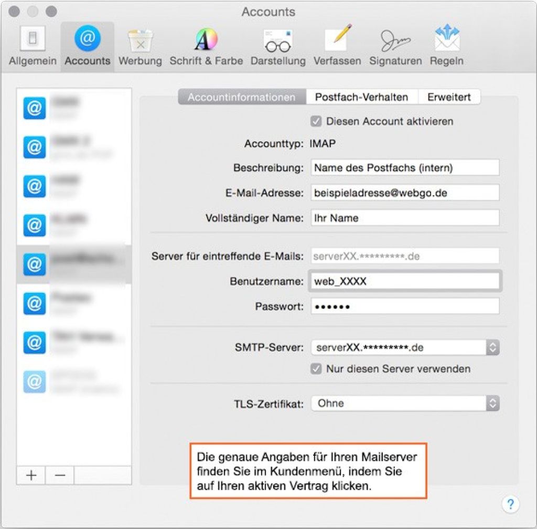
Task: Open Schrift & Farbe settings
Action: [x=206, y=47]
